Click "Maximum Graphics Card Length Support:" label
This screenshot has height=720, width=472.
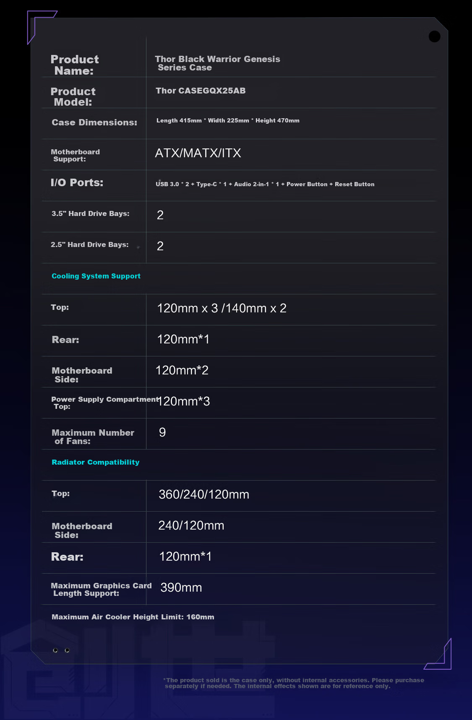tap(101, 589)
